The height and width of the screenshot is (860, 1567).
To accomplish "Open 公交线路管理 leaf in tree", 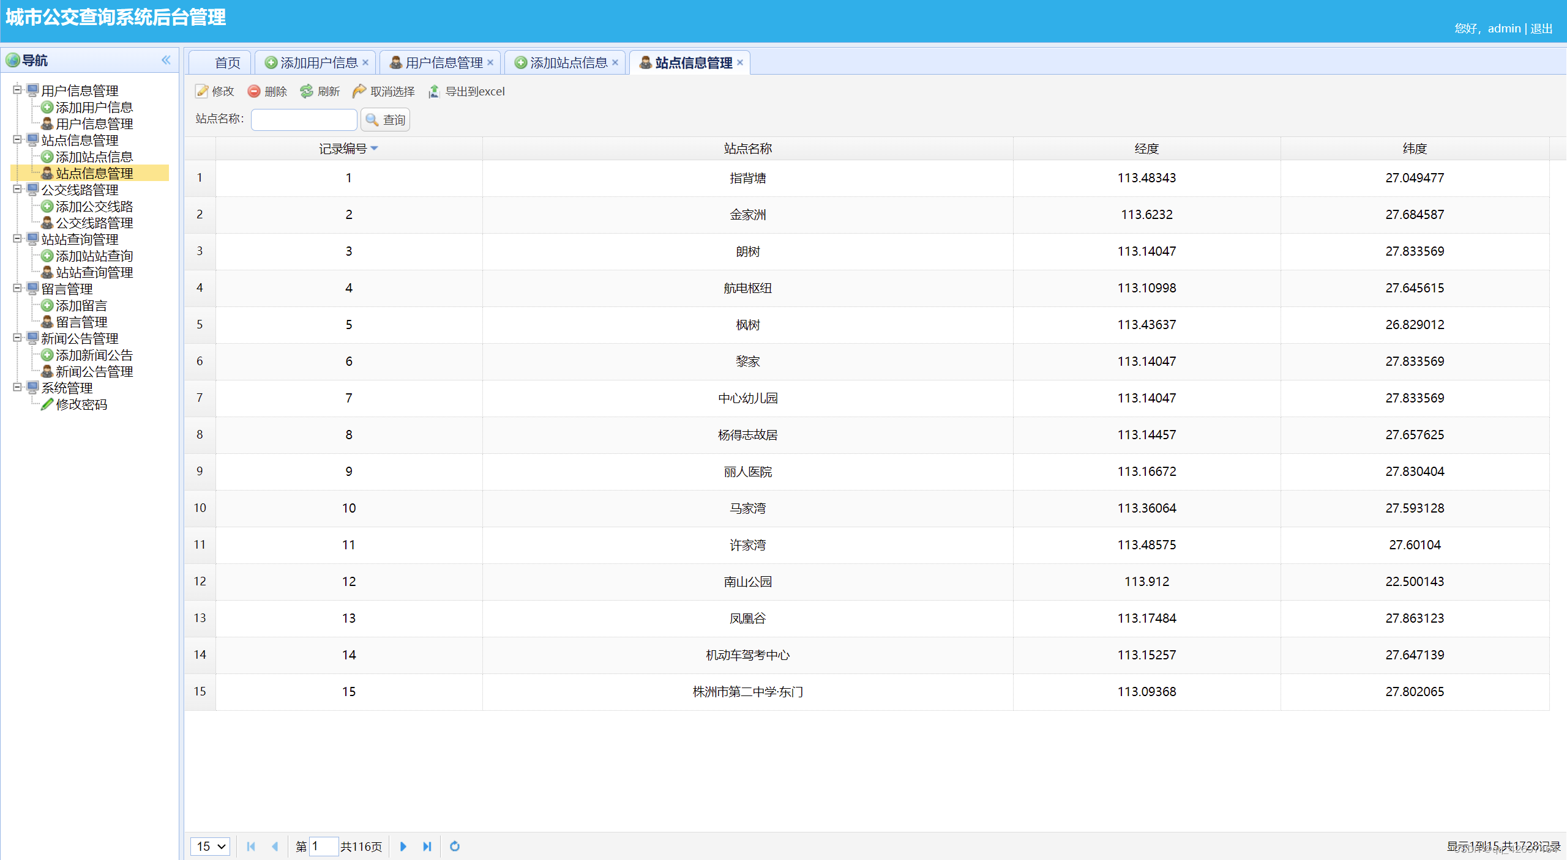I will point(94,223).
